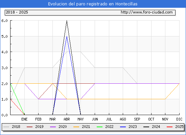This screenshot has height=135, width=186.
Task: Click the ENE month axis label
Action: coord(24,119)
